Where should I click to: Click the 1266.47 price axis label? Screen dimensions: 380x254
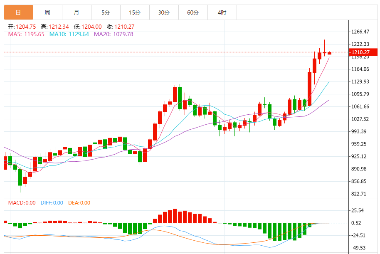(360, 32)
